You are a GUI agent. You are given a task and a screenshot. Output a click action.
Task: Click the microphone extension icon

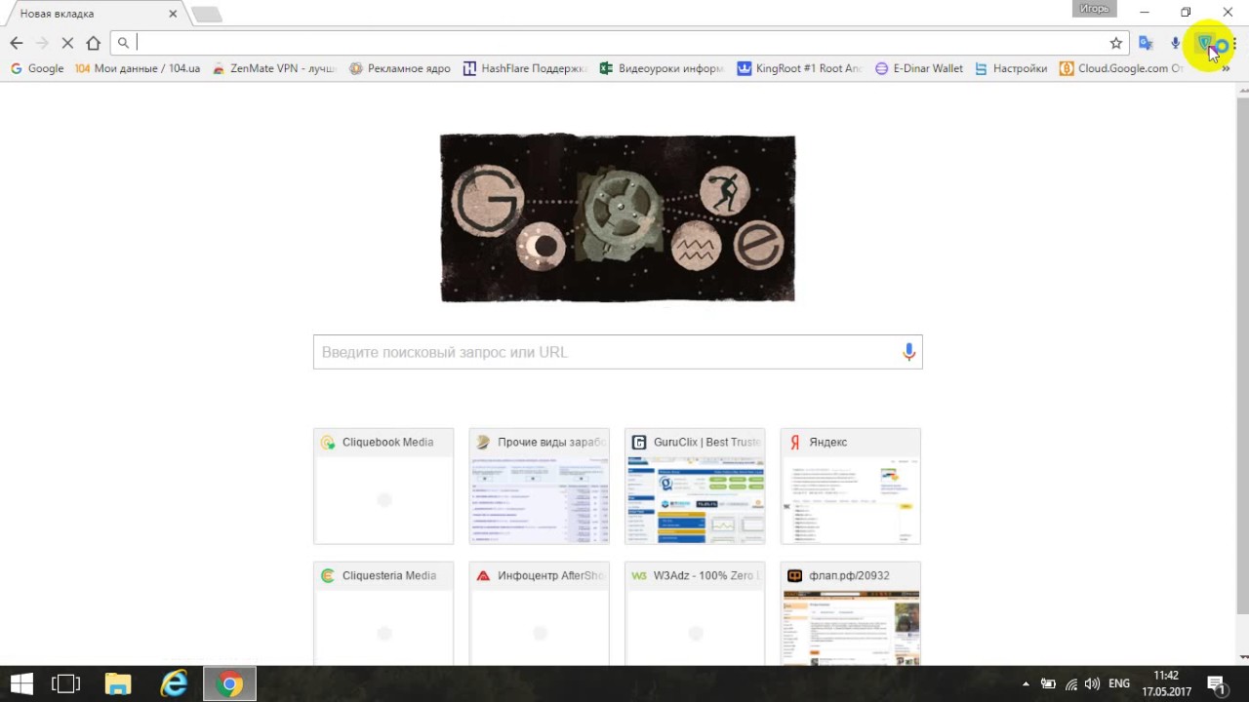coord(1176,43)
